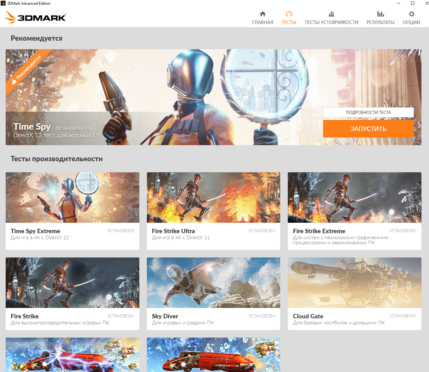Switch to the ТЕСТЫ tab
The image size is (429, 372).
289,22
